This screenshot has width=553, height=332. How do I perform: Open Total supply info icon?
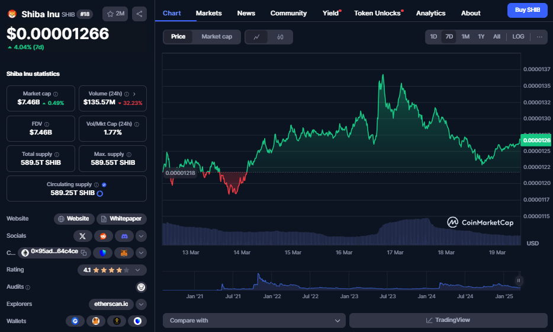[x=57, y=154]
